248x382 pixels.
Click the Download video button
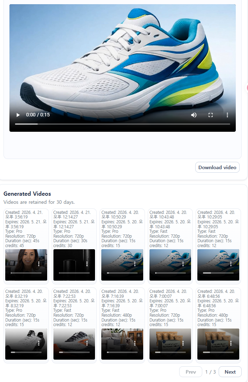[x=217, y=167]
